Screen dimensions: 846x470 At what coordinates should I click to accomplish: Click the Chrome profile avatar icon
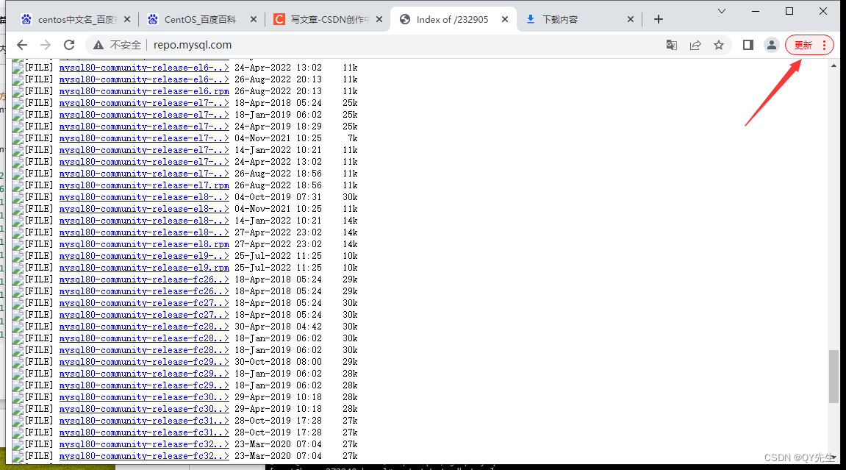(x=771, y=45)
